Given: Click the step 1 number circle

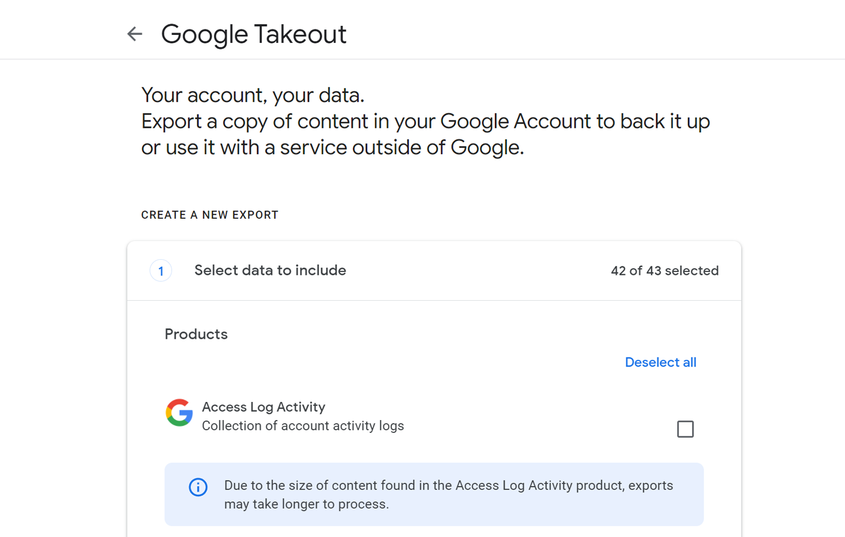Looking at the screenshot, I should click(161, 271).
